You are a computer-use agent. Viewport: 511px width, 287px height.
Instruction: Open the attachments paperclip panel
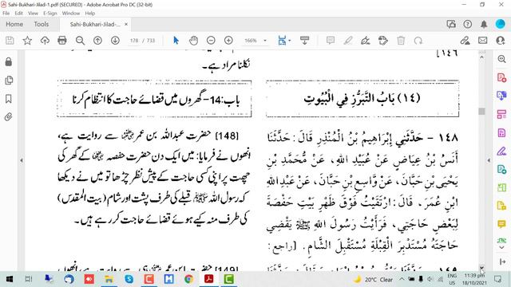click(9, 117)
